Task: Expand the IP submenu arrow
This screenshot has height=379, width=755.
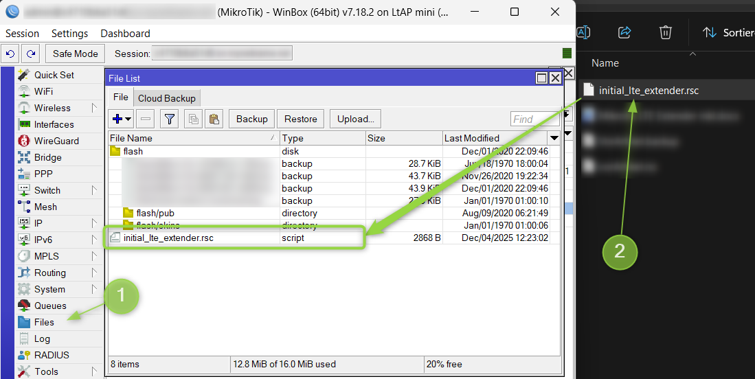Action: coord(94,223)
